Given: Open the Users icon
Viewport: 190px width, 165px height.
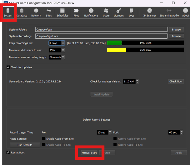Looking at the screenshot, I should [106, 11].
